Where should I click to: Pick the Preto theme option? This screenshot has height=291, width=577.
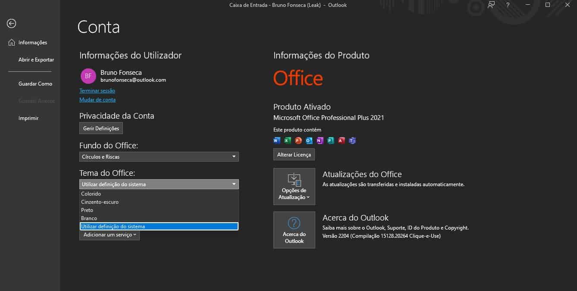point(159,210)
